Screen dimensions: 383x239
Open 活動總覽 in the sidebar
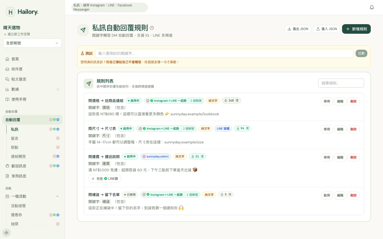(34, 206)
